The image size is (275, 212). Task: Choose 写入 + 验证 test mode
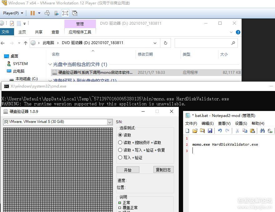point(120,158)
